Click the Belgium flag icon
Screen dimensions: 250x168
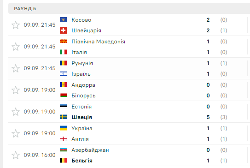(x=63, y=160)
